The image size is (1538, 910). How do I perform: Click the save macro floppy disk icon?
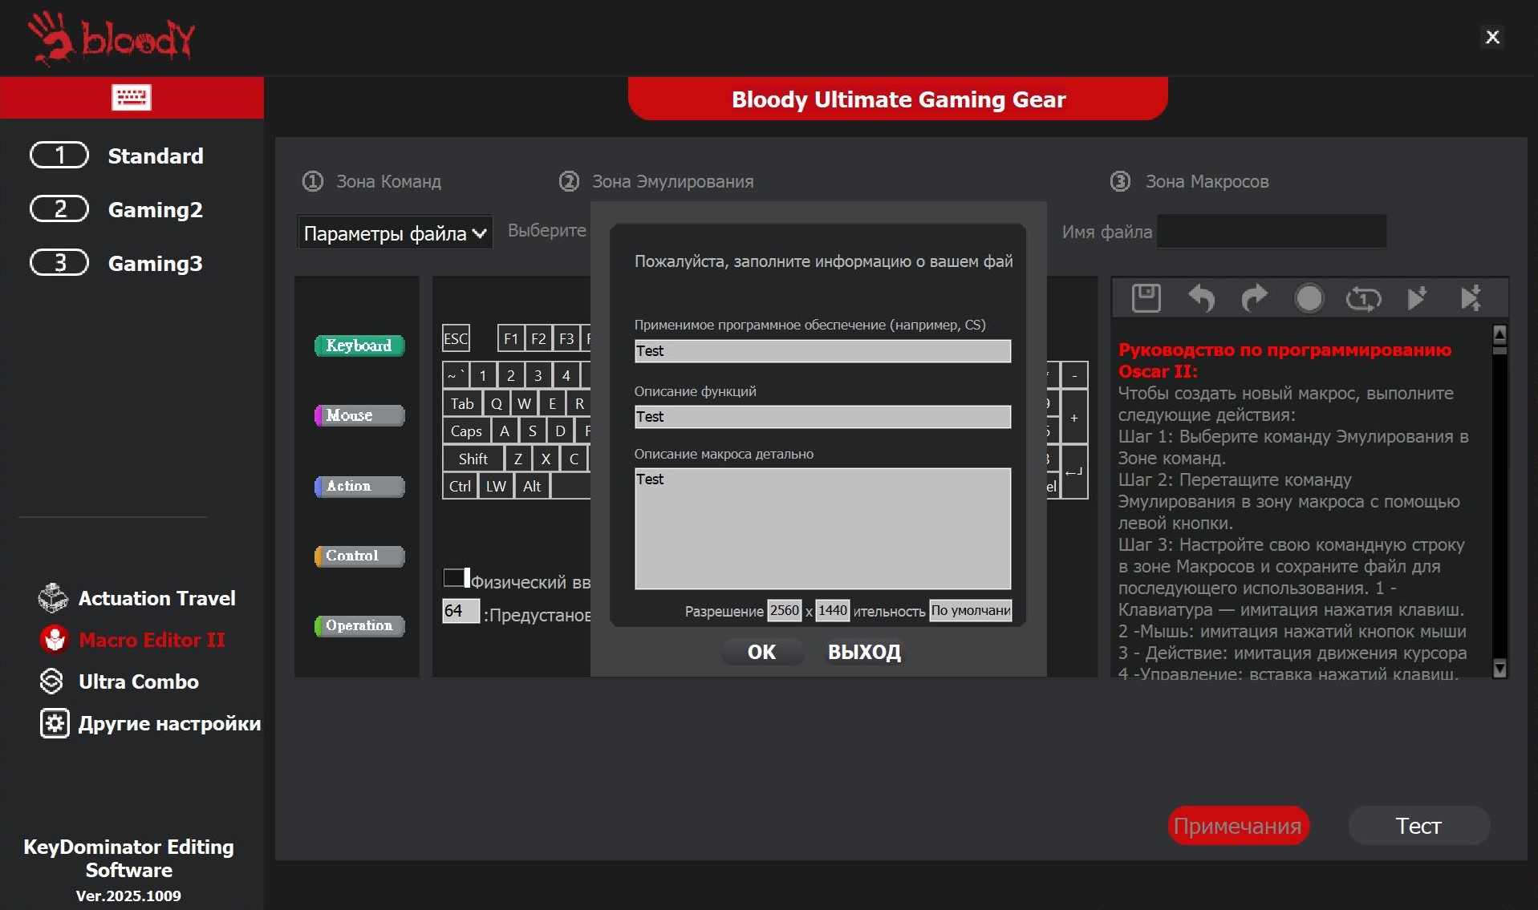tap(1146, 298)
